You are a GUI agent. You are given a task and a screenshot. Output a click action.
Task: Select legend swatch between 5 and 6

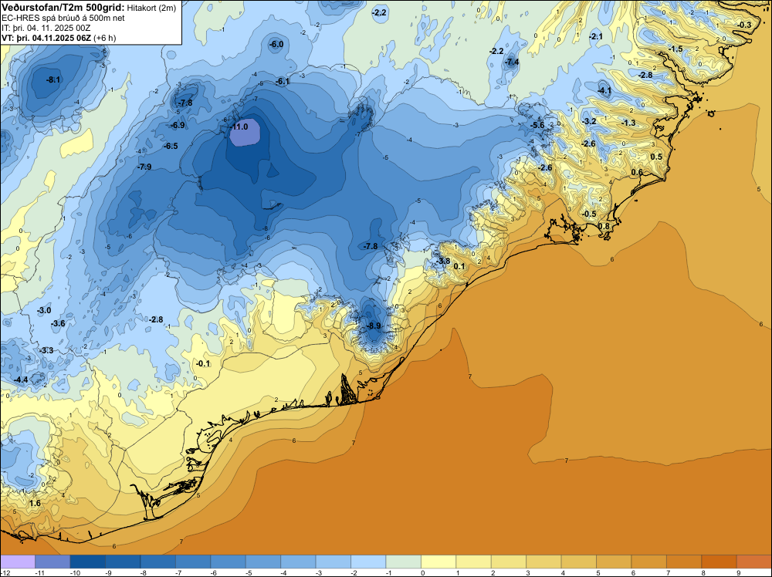[x=614, y=562]
